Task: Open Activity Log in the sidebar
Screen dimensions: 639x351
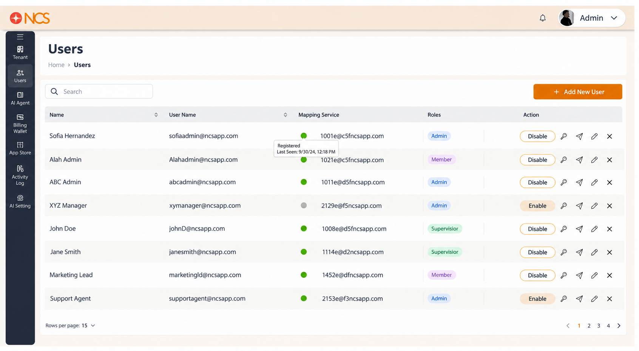Action: coord(20,175)
